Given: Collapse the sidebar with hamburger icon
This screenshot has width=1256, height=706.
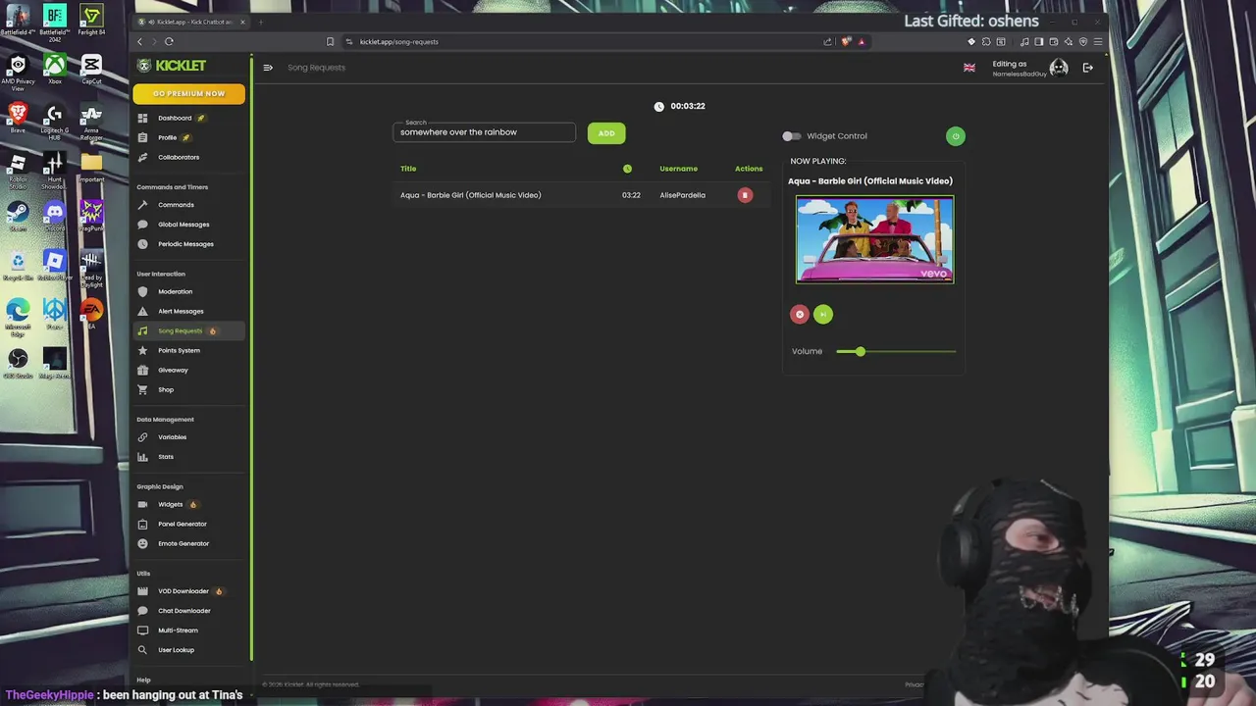Looking at the screenshot, I should tap(267, 68).
